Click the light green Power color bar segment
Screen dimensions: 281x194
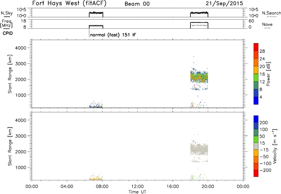coord(256,77)
